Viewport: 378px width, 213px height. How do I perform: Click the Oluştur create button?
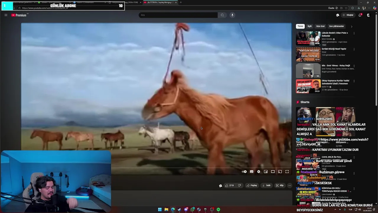coord(348,15)
